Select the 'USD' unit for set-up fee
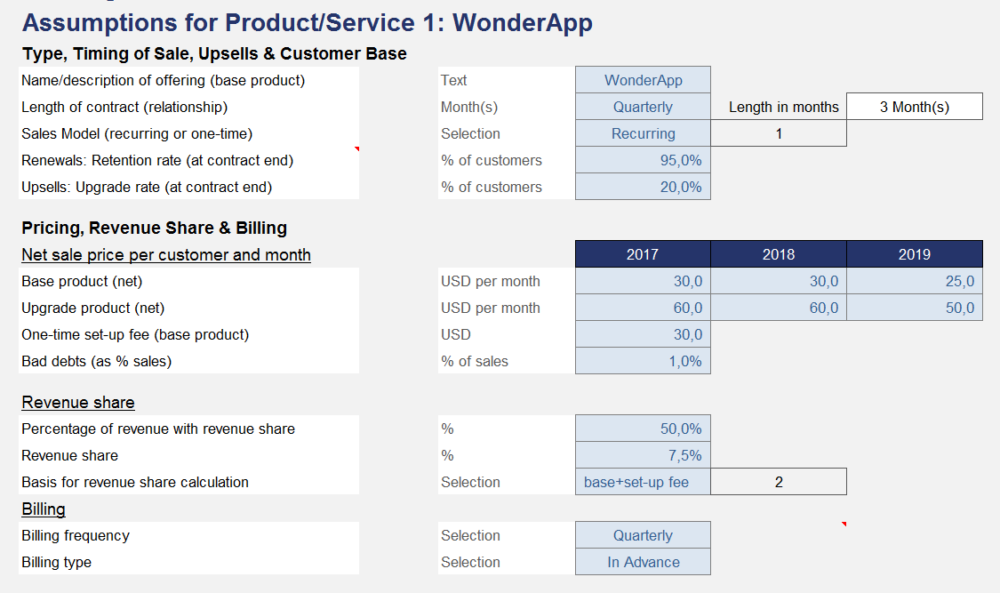 click(455, 335)
